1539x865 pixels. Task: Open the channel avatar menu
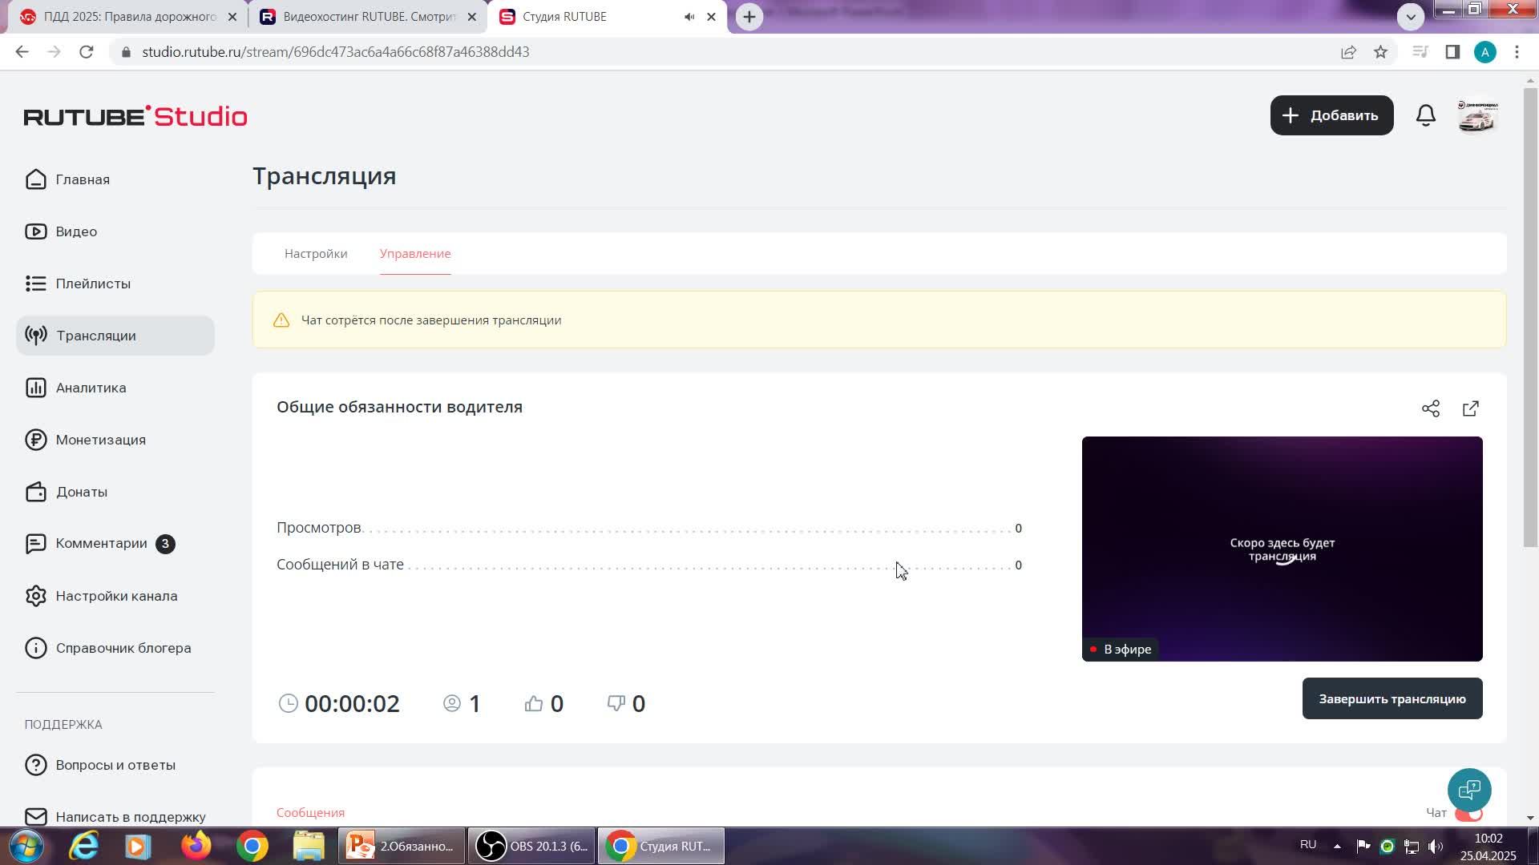click(1477, 116)
